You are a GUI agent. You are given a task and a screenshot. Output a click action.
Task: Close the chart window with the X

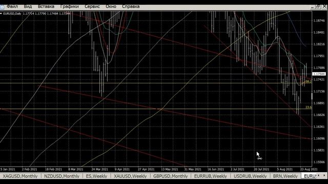(324, 7)
